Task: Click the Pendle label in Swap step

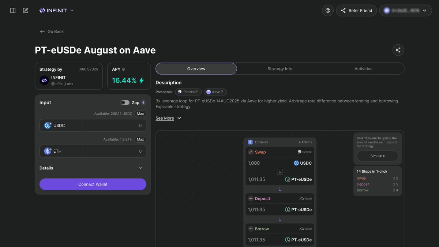Action: [305, 152]
